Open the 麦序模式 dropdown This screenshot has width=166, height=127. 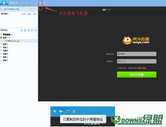(x=5, y=14)
